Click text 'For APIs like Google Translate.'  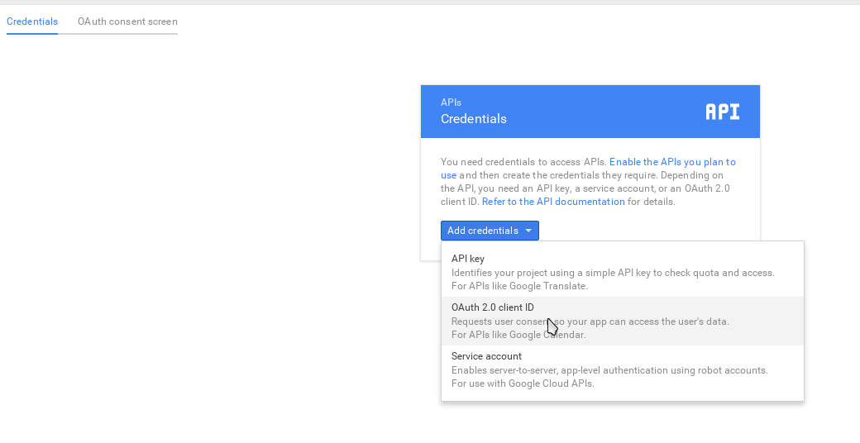point(519,286)
